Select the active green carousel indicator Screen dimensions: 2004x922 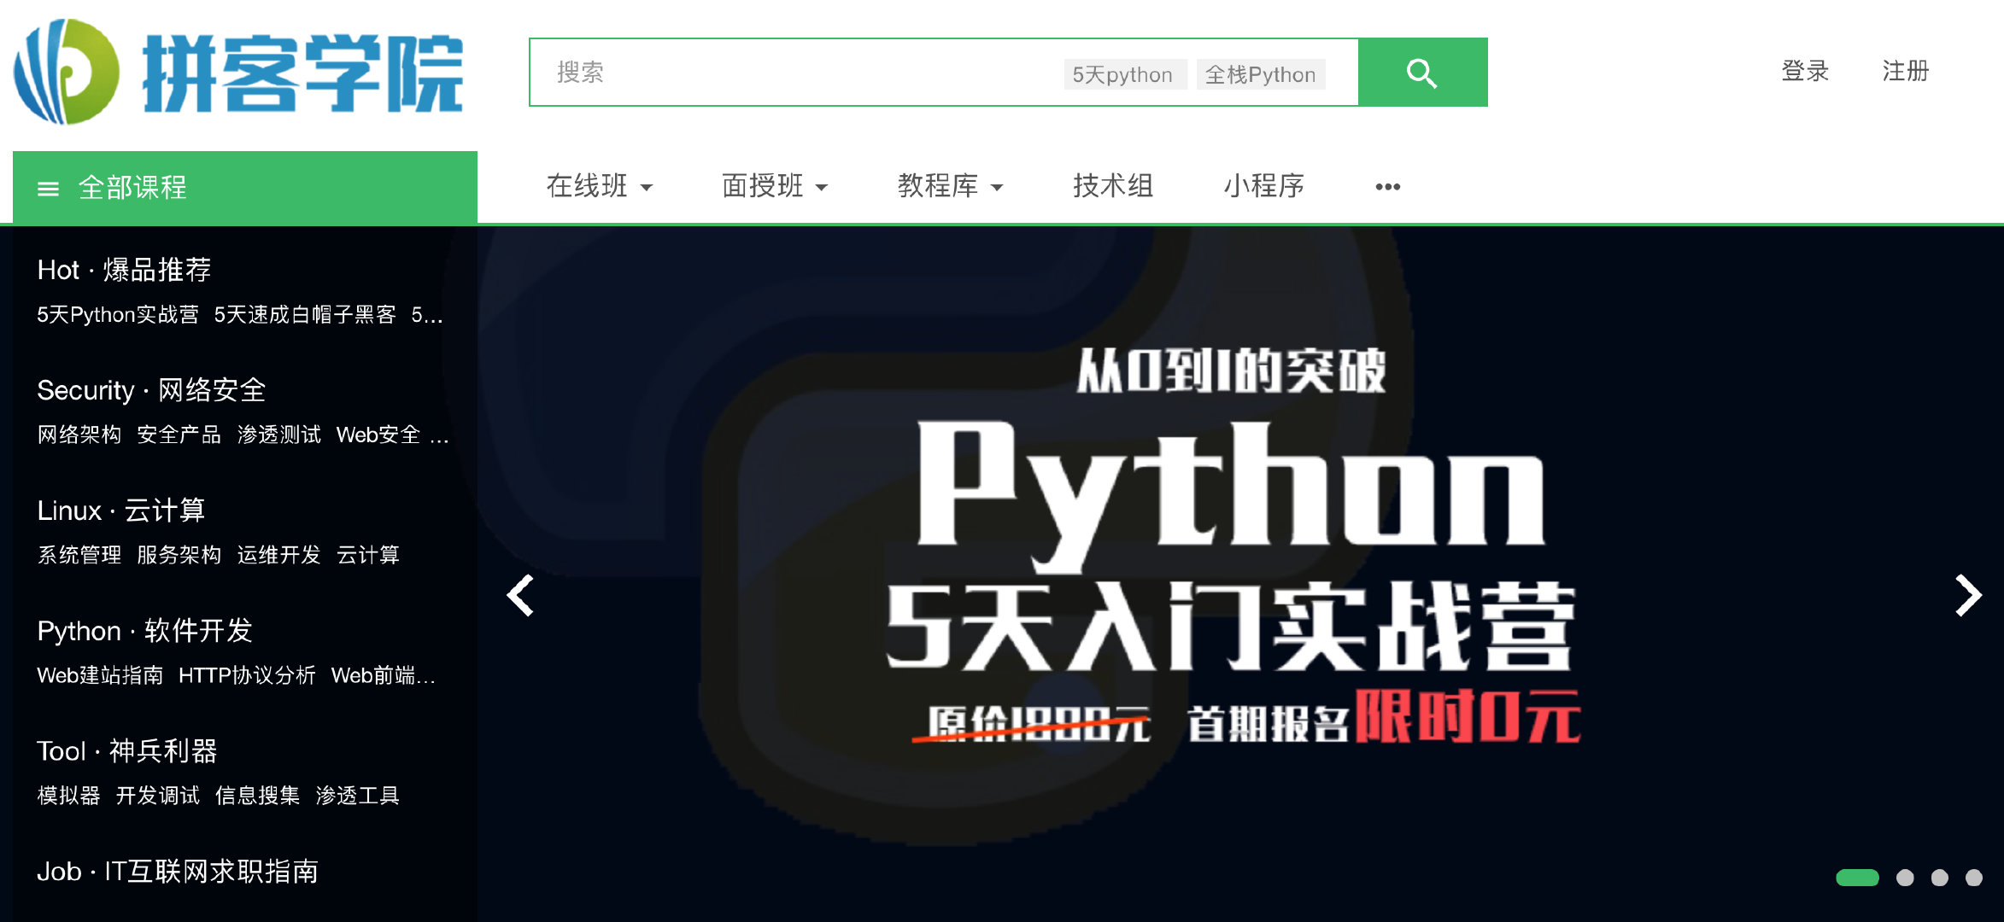coord(1857,878)
